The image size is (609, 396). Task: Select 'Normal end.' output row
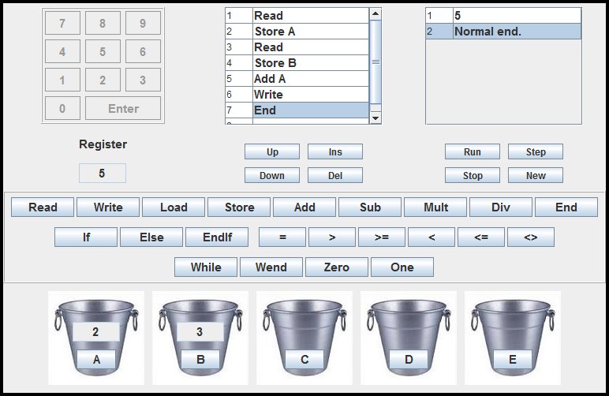516,32
